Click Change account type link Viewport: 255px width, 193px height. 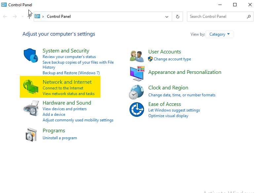[172, 59]
